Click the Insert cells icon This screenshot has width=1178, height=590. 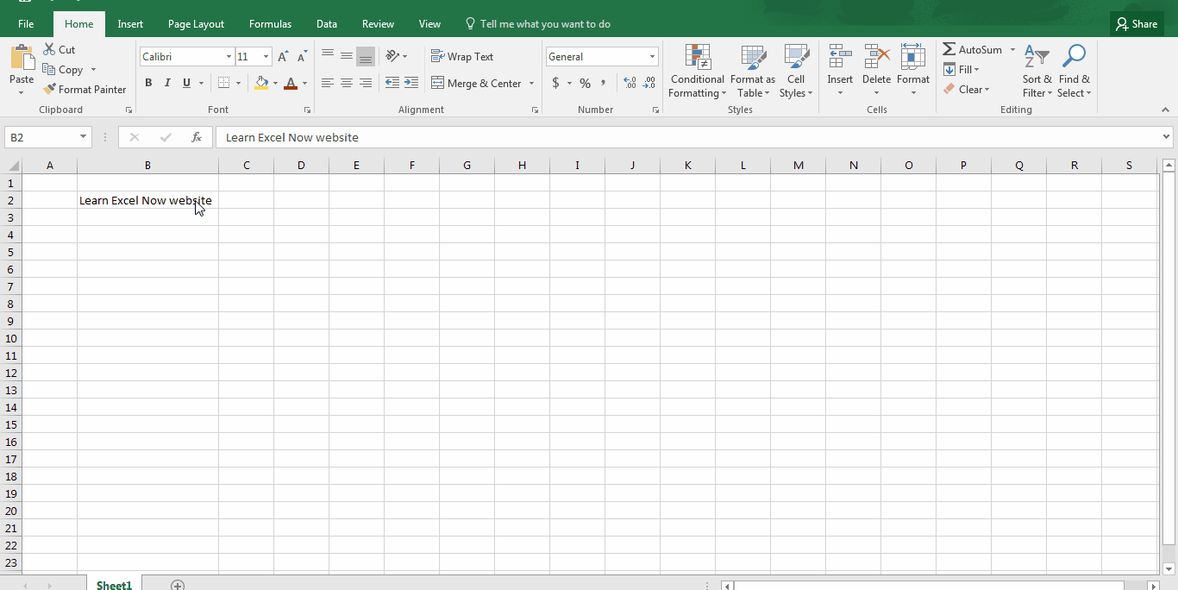pos(840,57)
